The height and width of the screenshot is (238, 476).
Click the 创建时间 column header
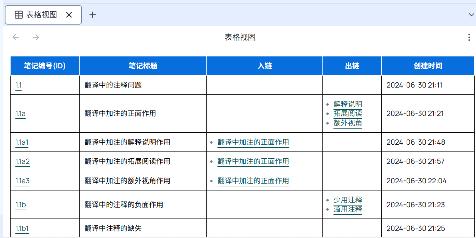(x=428, y=66)
